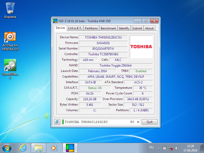Click Power Cycle Count value 6
The height and width of the screenshot is (153, 204).
[143, 93]
